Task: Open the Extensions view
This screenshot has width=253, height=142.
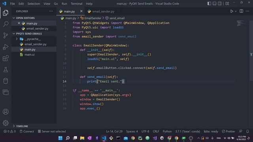Action: tap(6, 58)
